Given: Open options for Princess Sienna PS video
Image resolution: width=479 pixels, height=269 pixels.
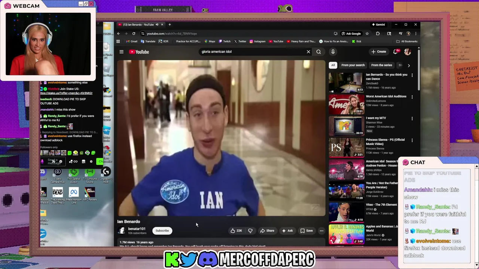Looking at the screenshot, I should [412, 140].
